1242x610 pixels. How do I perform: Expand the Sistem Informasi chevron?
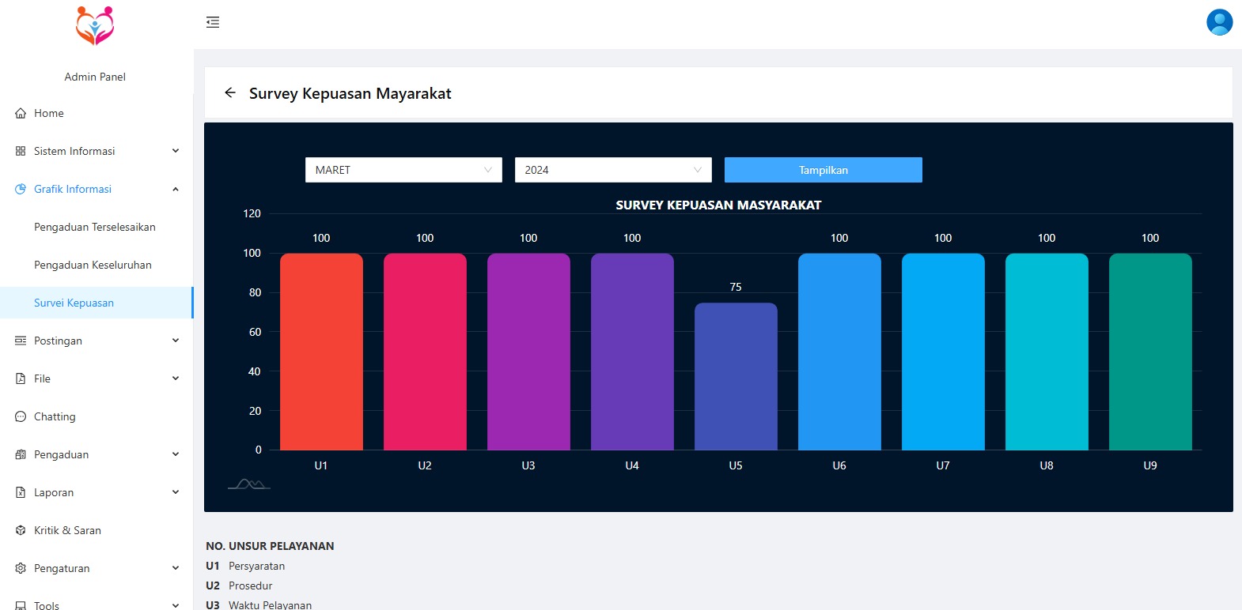point(176,151)
